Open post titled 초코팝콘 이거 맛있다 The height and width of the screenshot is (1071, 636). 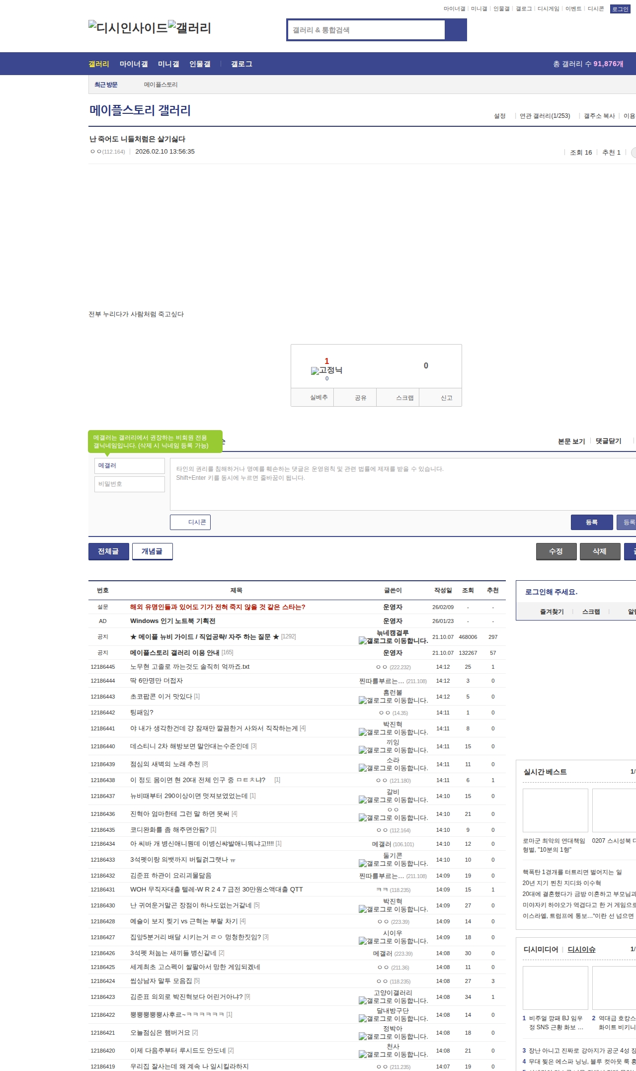(x=161, y=697)
